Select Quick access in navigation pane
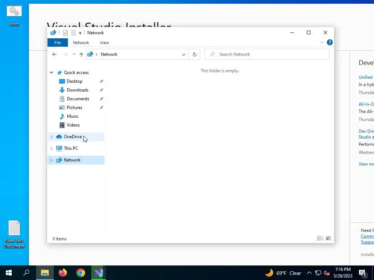Viewport: 374px width, 280px height. [x=76, y=73]
